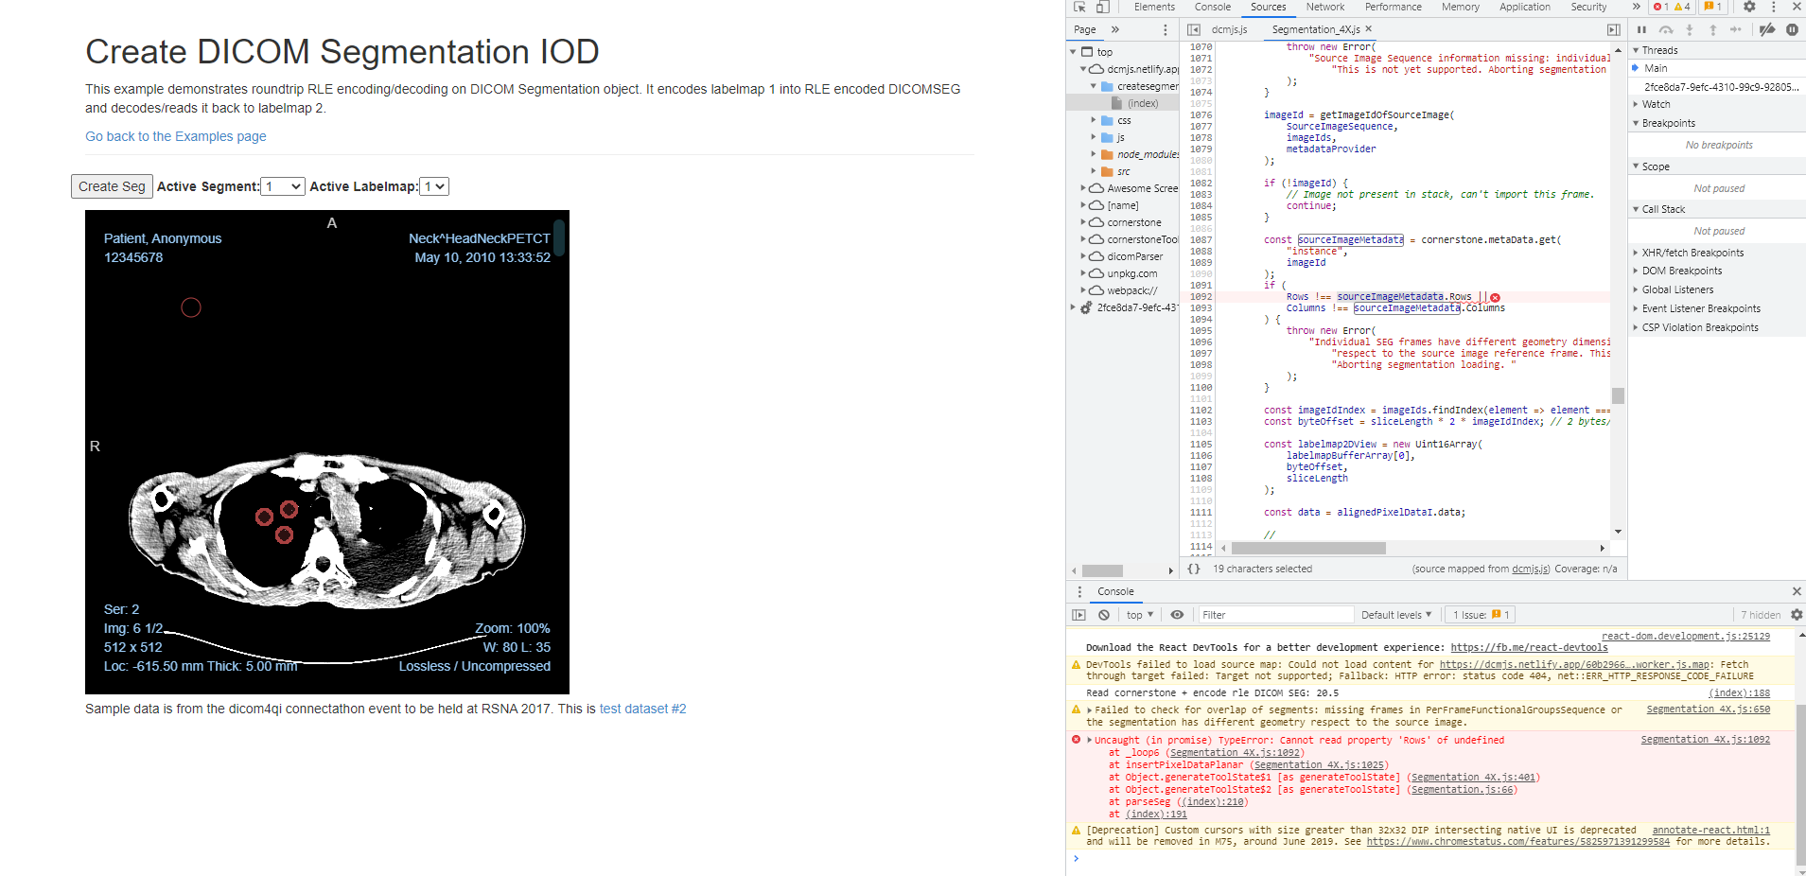Toggle pause on exceptions icon
1806x876 pixels.
coord(1792,30)
